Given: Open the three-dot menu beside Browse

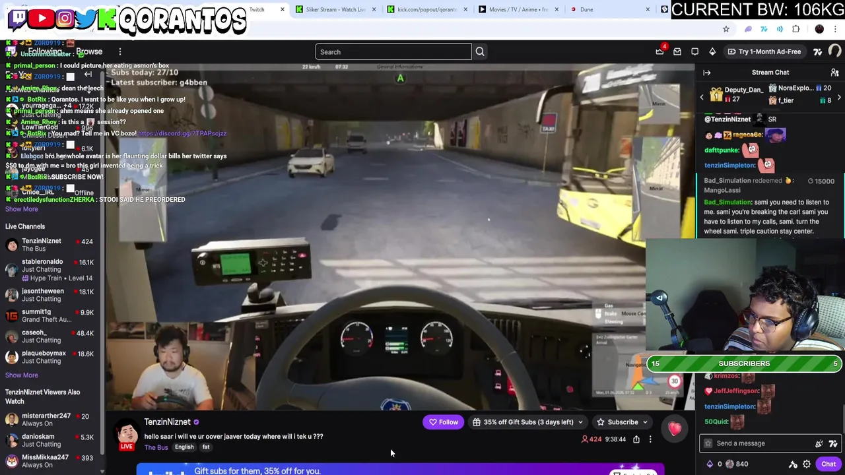Looking at the screenshot, I should tap(120, 51).
